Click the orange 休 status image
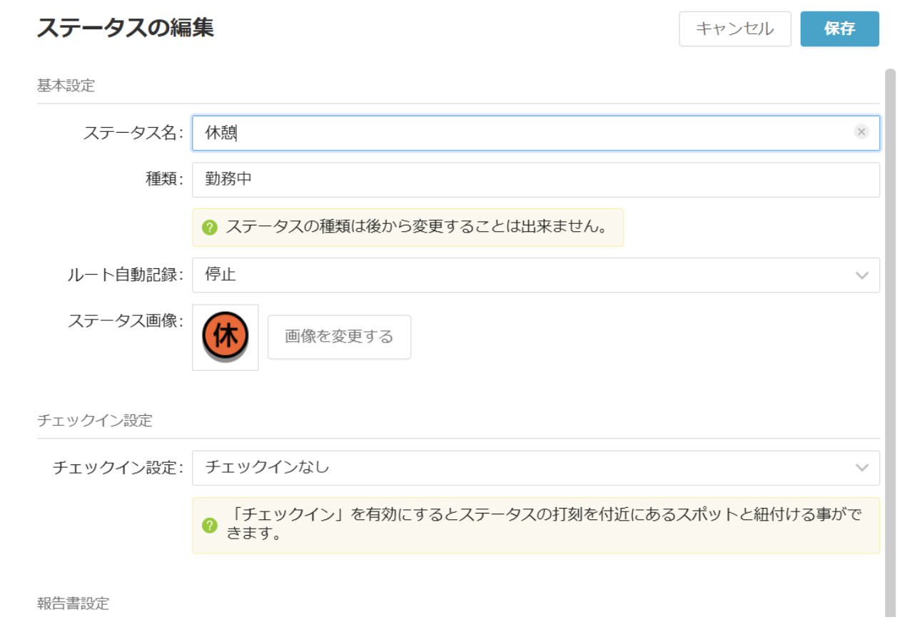Viewport: 922px width, 632px height. [226, 337]
